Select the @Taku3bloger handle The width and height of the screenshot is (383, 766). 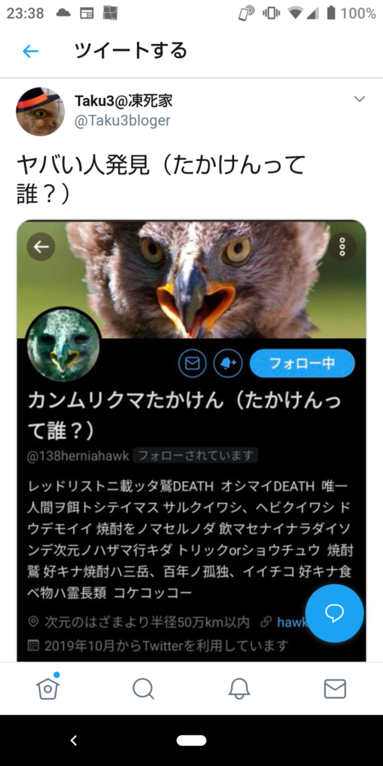tap(122, 120)
